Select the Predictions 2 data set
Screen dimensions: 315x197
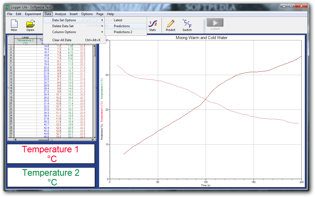[126, 32]
